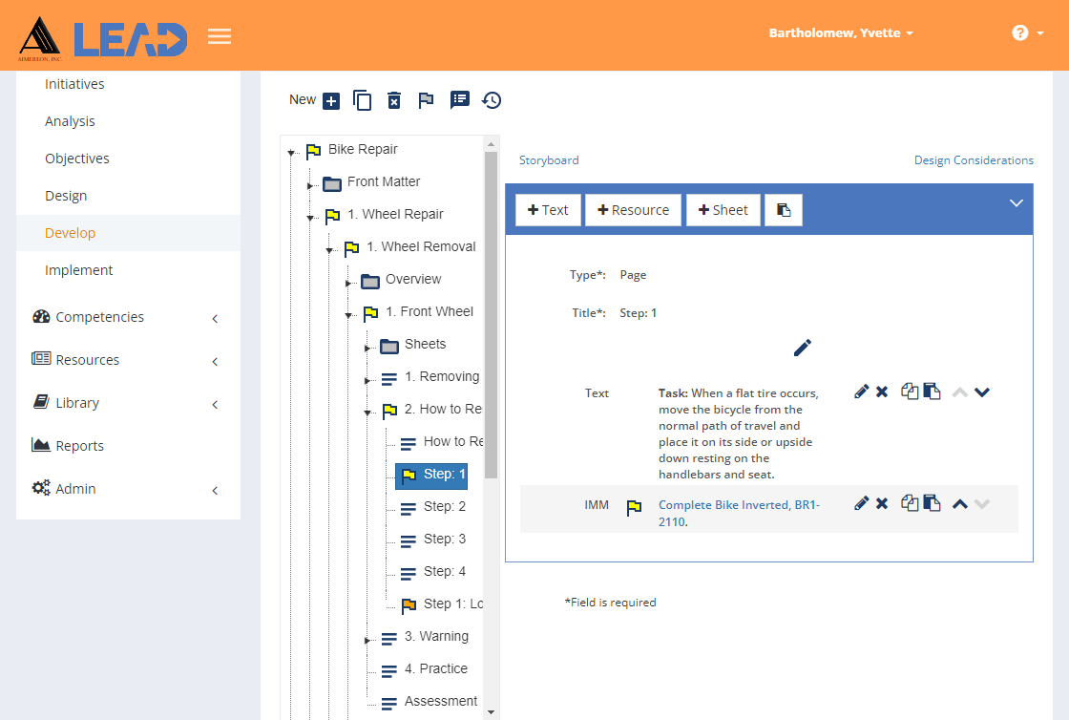The width and height of the screenshot is (1069, 720).
Task: Click the delete trash icon in toolbar
Action: click(394, 100)
